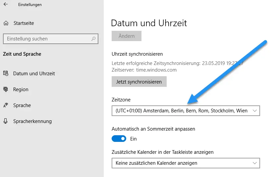Go to the Spracherkennung section label
The image size is (271, 177).
(x=32, y=121)
